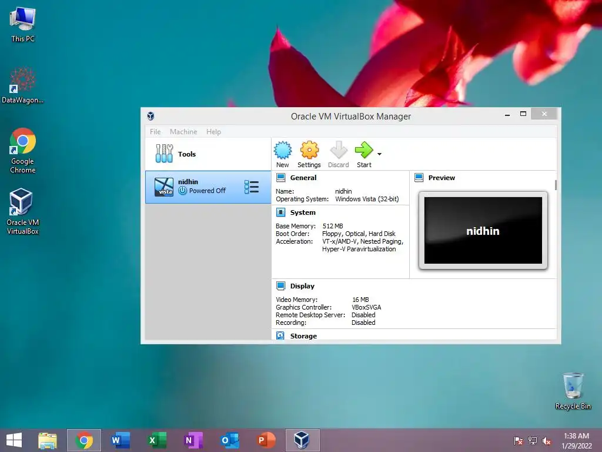
Task: Click the VBoxSVGA graphics controller value
Action: pyautogui.click(x=366, y=307)
